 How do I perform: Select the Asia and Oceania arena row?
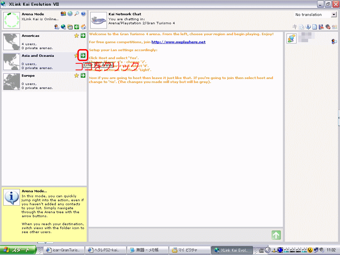click(44, 62)
